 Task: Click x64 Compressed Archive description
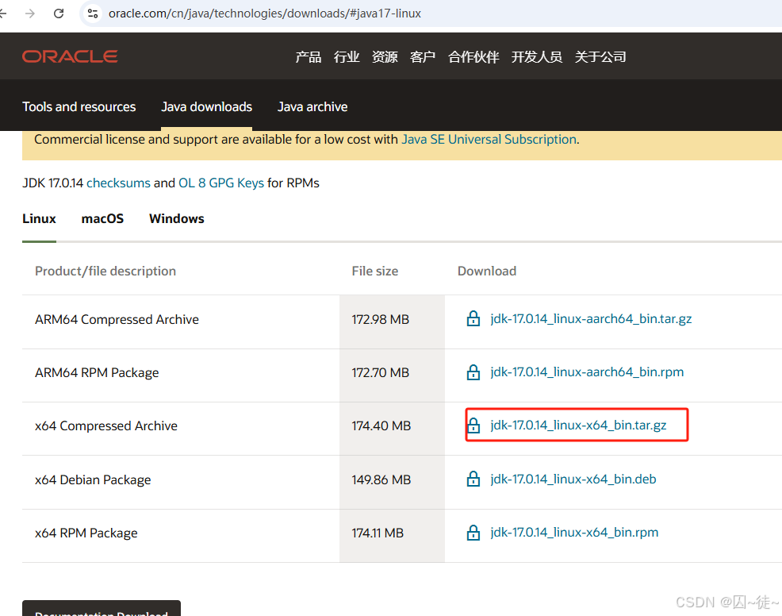pos(106,425)
